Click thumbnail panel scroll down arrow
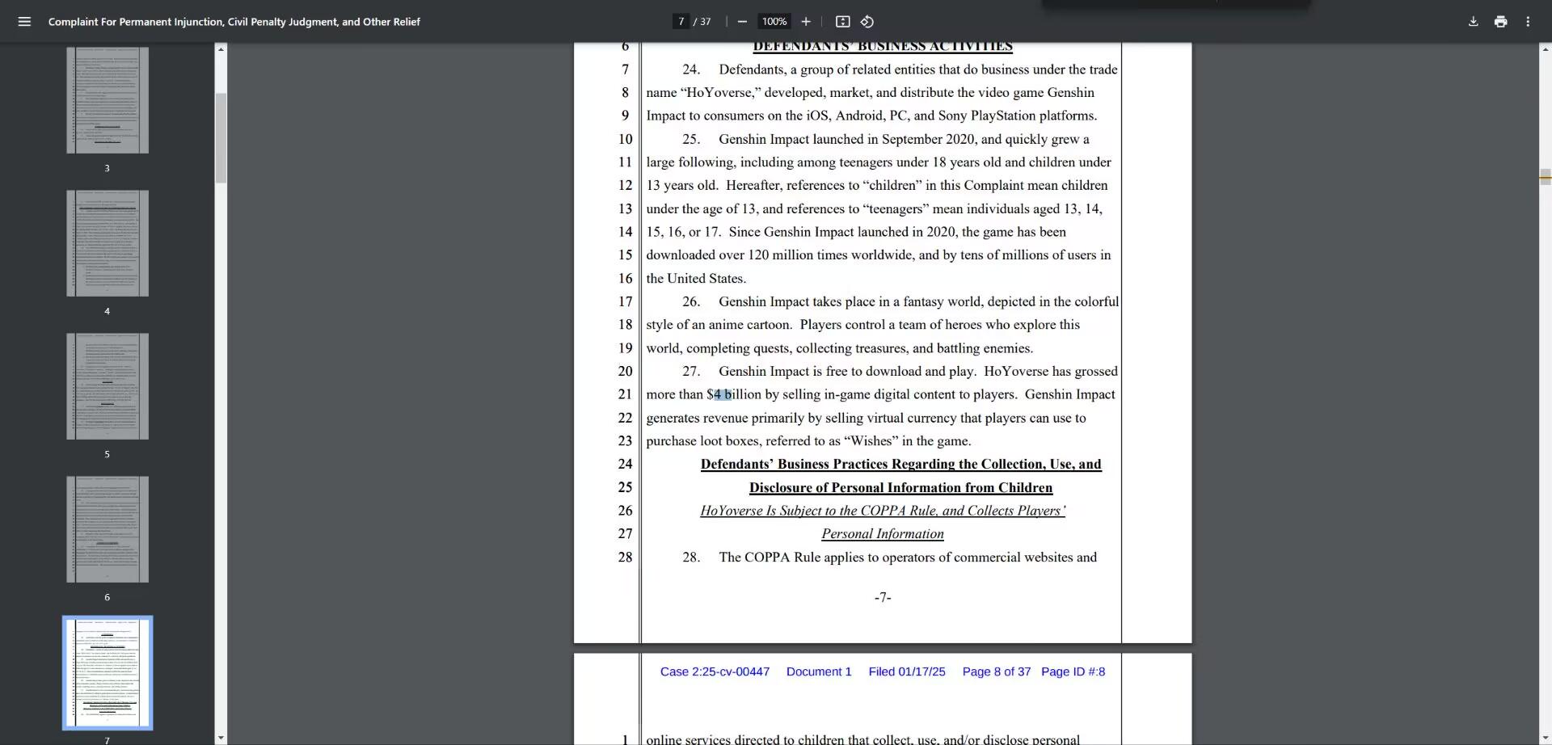Screen dimensions: 1552x745 tap(221, 738)
